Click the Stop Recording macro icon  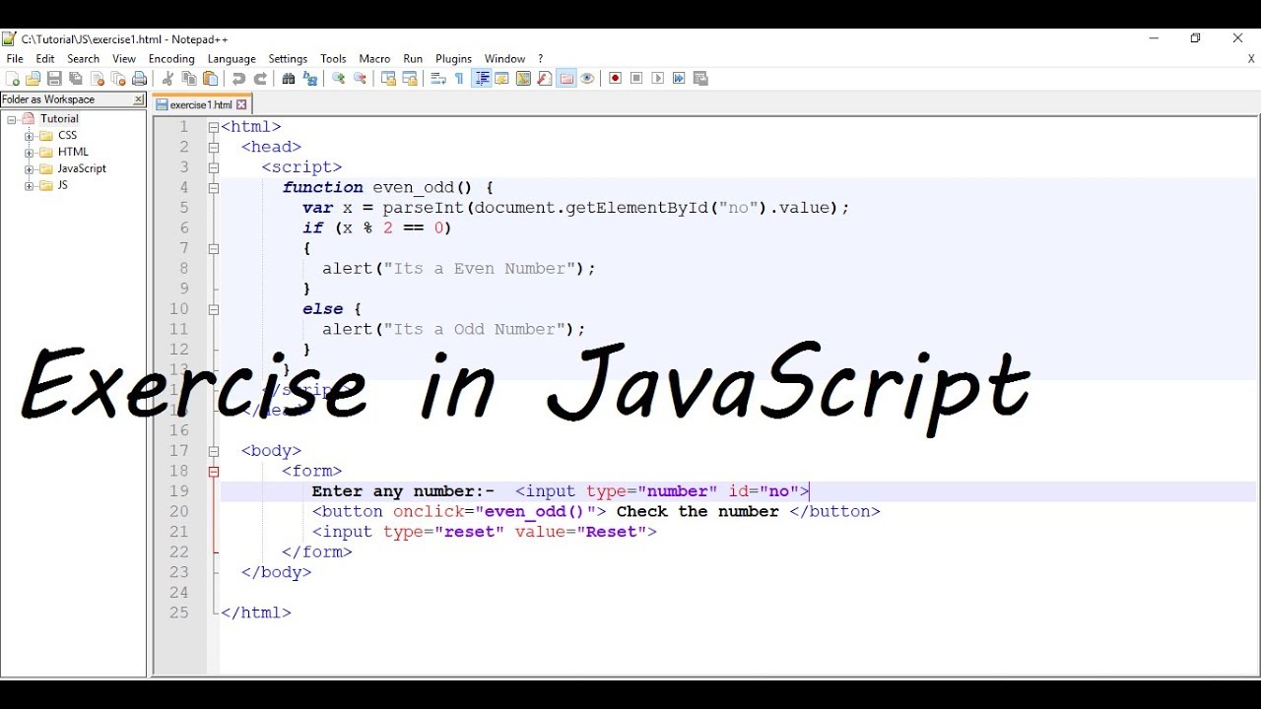pos(636,79)
